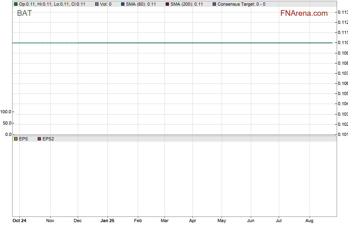Click the Nov month label on time axis
This screenshot has height=229, width=348.
click(x=50, y=221)
